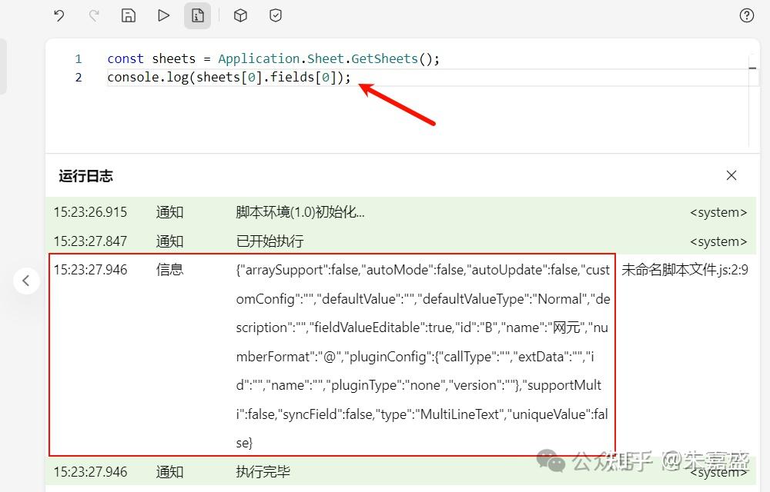Collapse sidebar with left chevron button
The height and width of the screenshot is (492, 770).
click(x=26, y=281)
